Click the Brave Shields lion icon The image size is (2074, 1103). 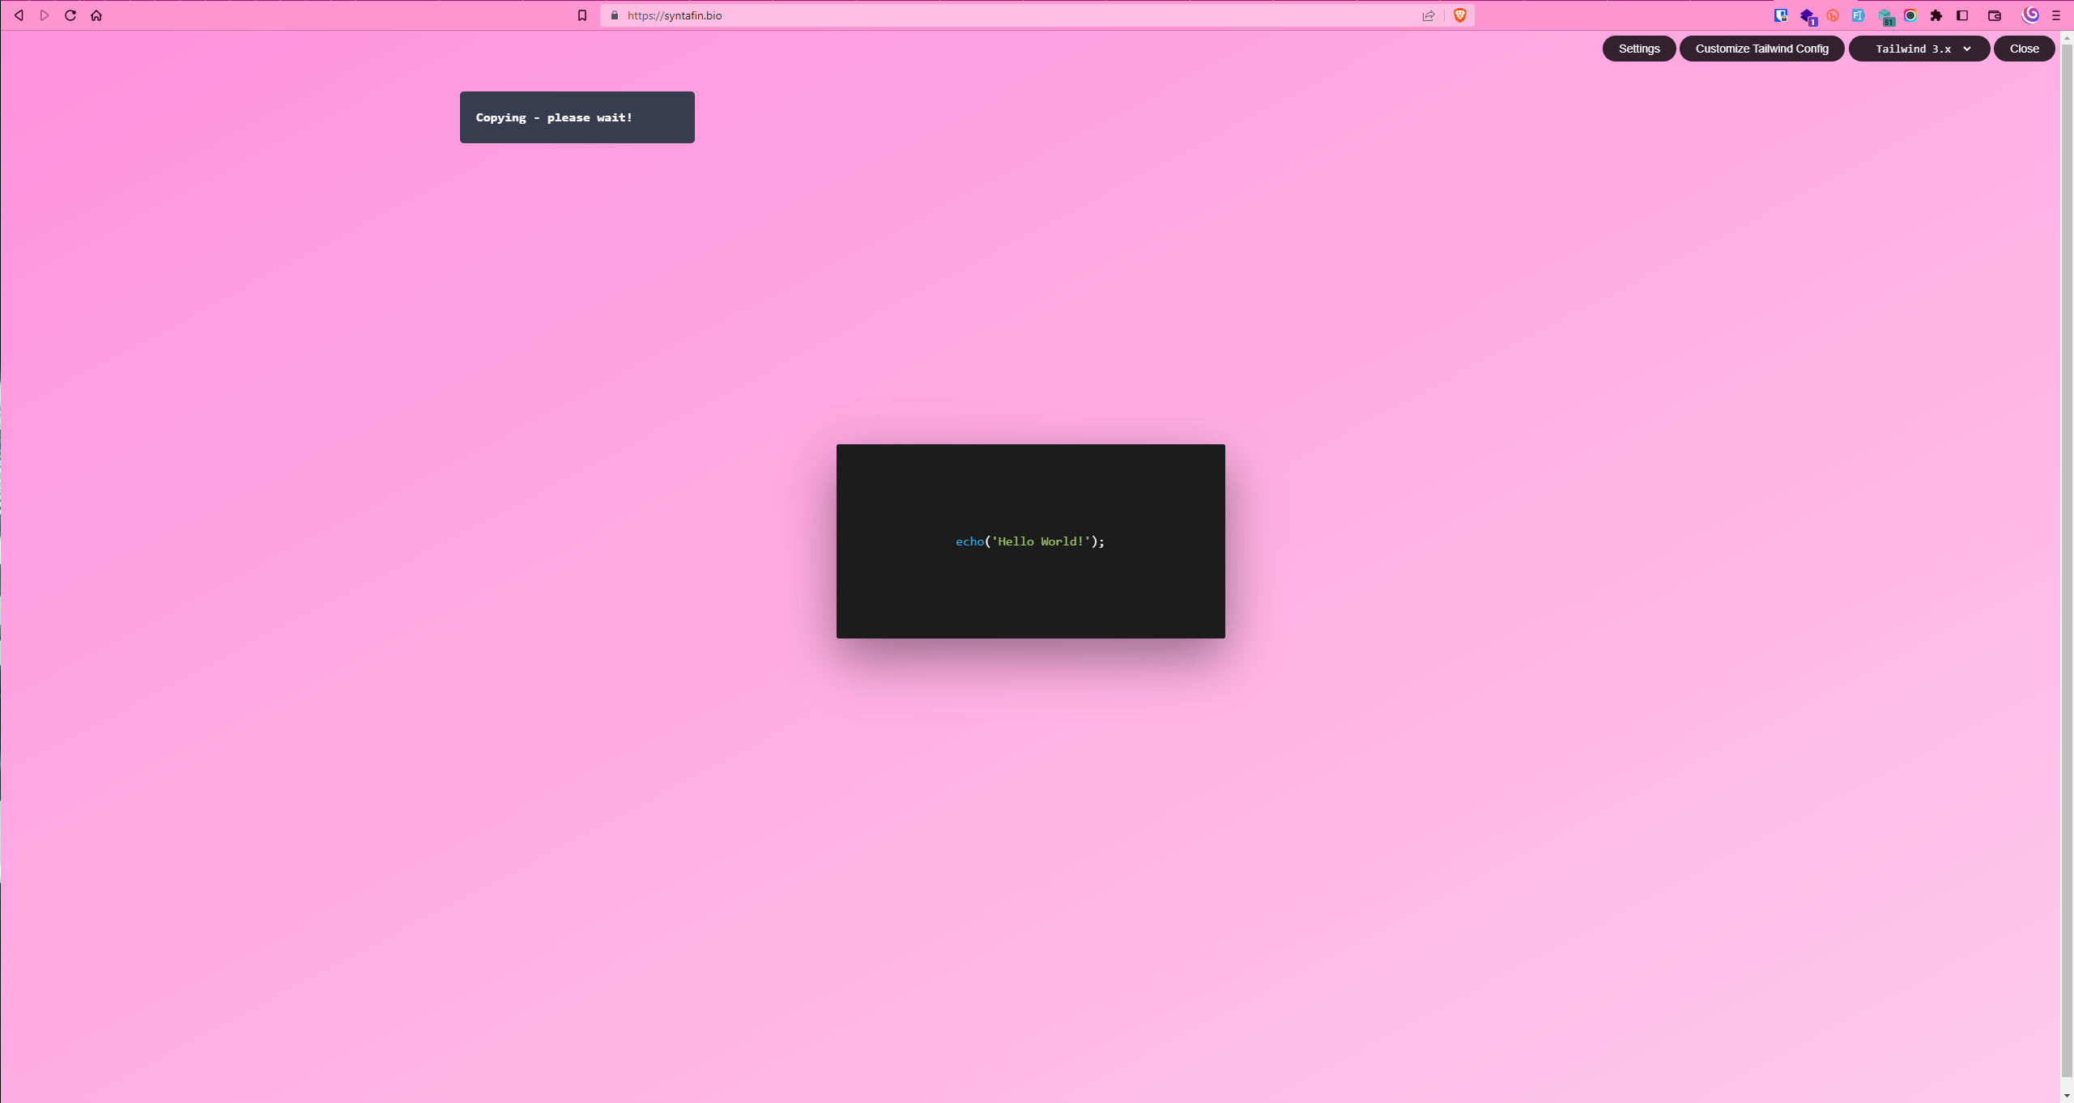1460,15
